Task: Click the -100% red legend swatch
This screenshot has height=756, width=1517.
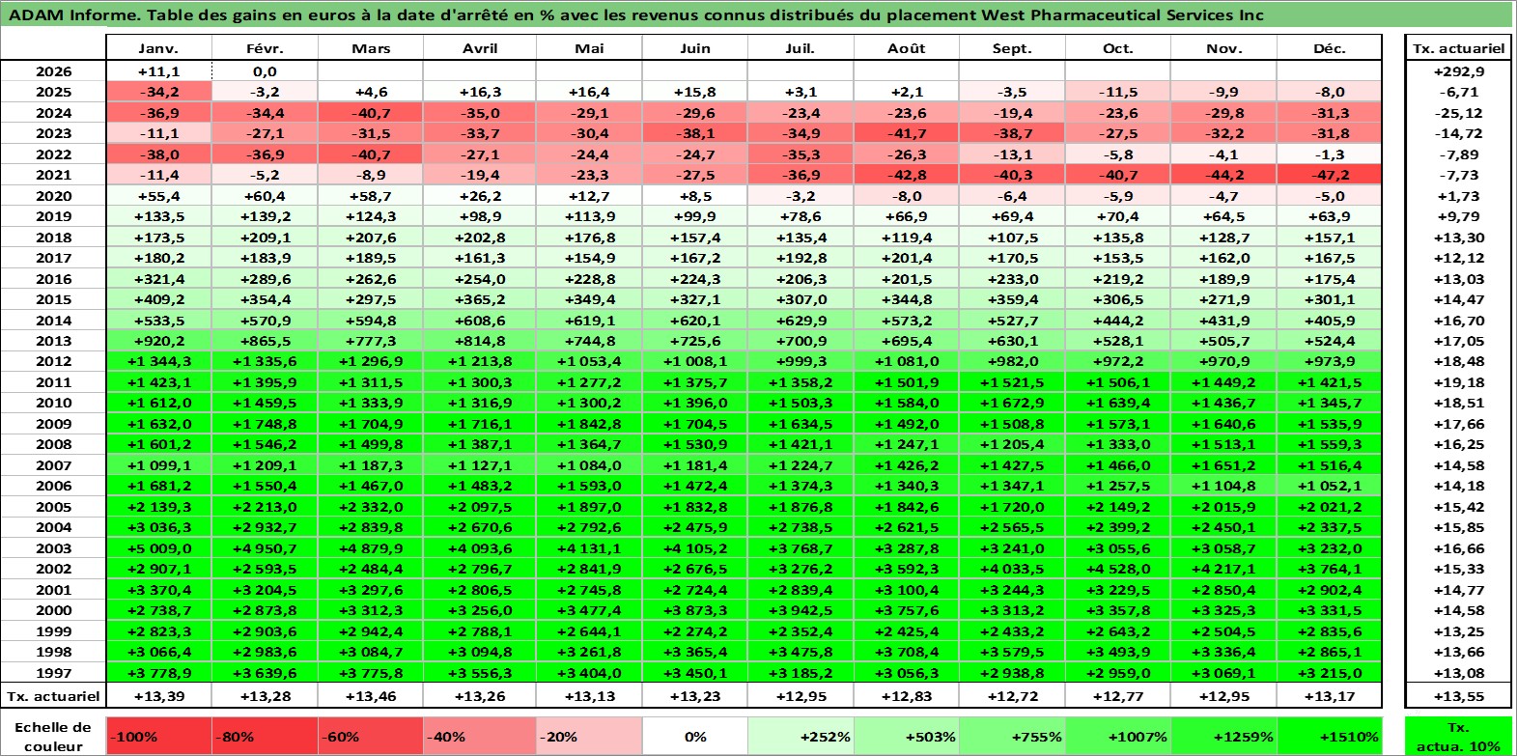Action: [158, 736]
